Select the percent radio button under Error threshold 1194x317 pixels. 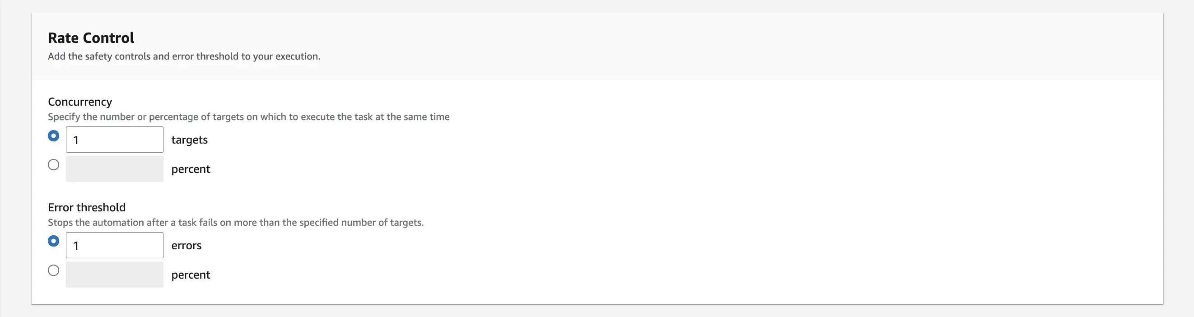(53, 270)
